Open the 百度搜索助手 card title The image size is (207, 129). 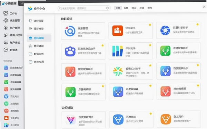[x=180, y=68]
